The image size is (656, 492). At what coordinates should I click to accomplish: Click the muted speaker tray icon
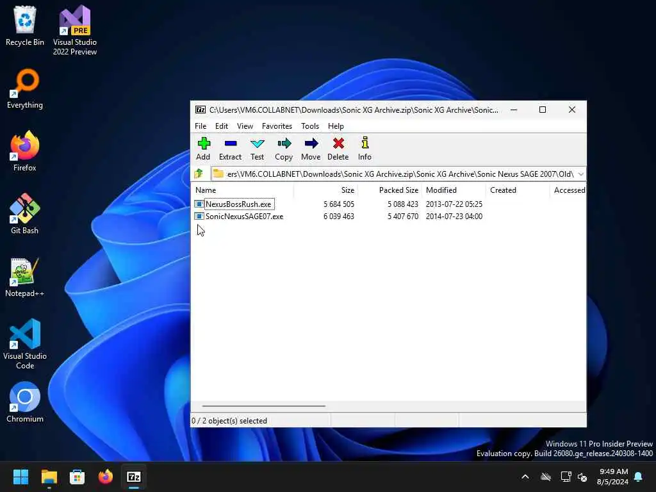pos(582,477)
